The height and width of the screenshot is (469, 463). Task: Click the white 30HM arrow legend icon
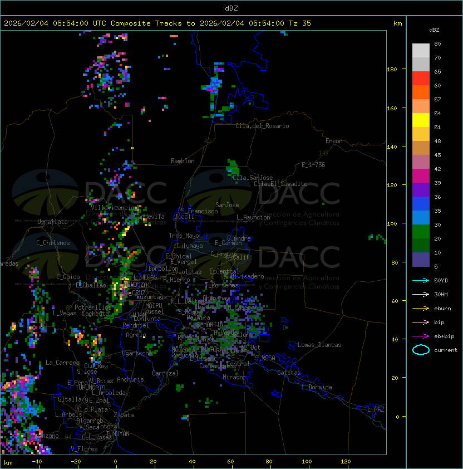point(421,295)
